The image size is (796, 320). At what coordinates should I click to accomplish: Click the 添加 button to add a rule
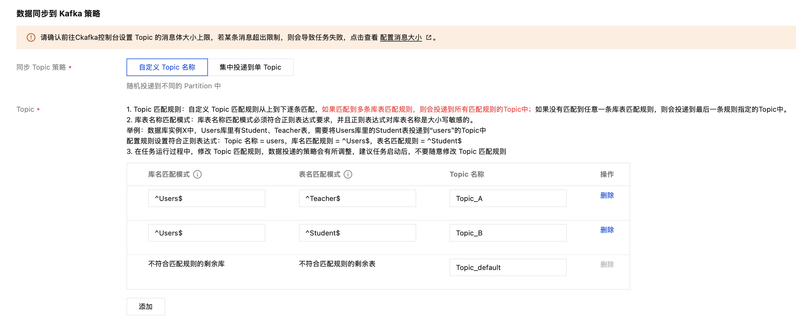coord(146,306)
